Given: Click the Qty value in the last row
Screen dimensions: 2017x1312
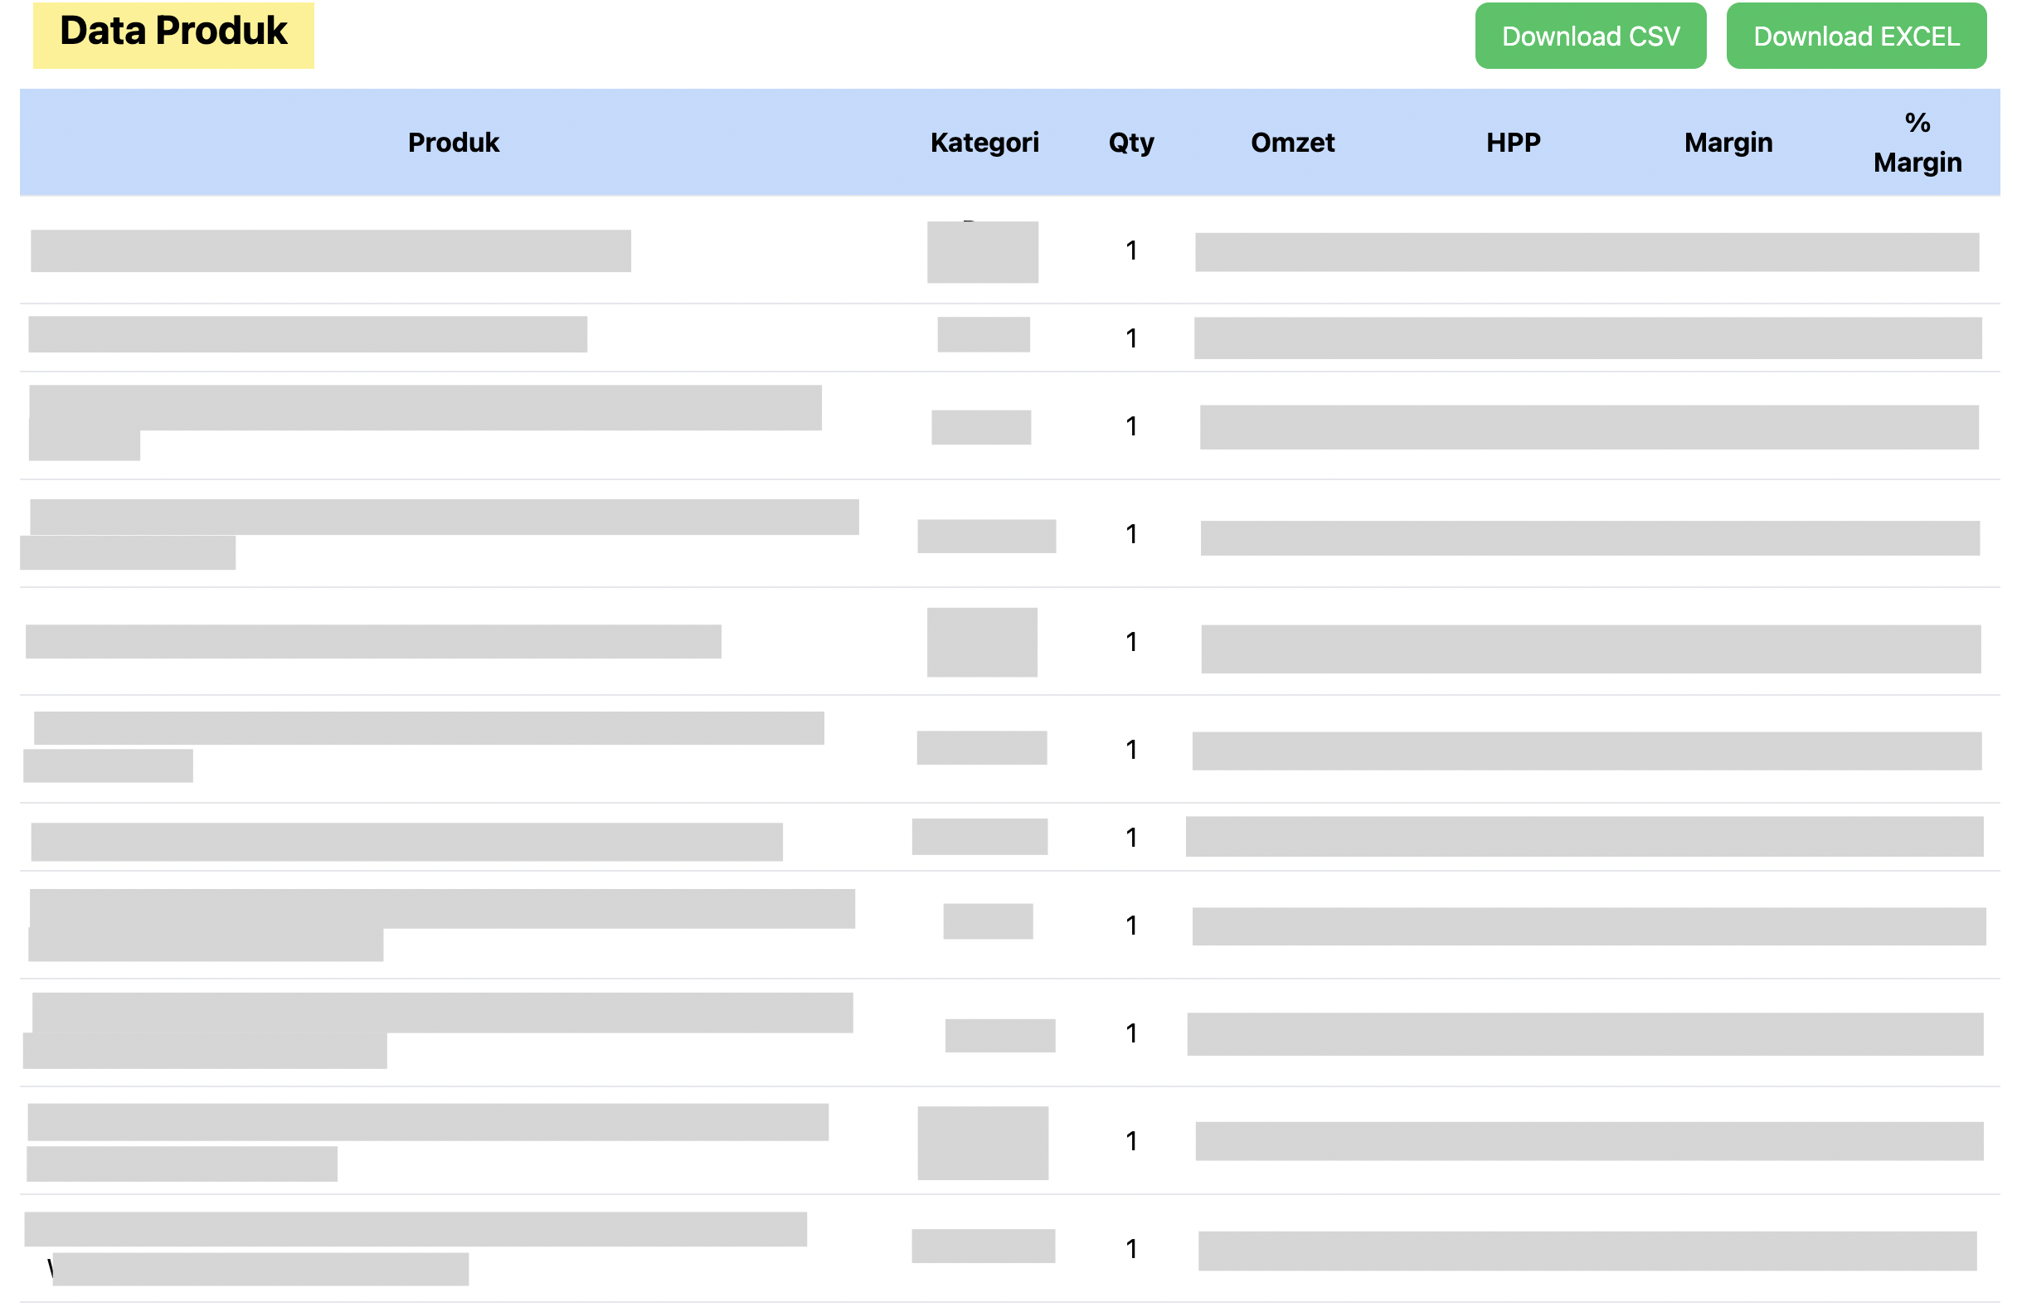Looking at the screenshot, I should coord(1130,1247).
